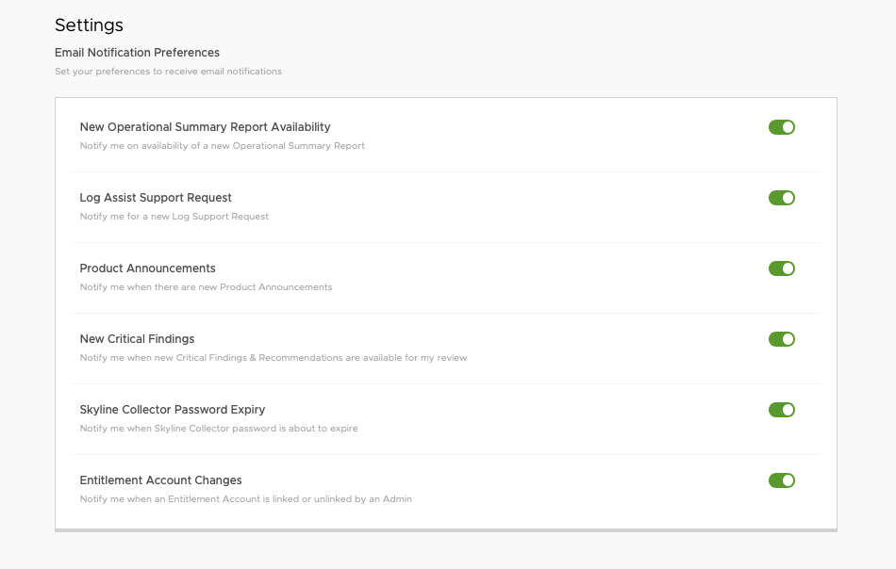Viewport: 896px width, 569px height.
Task: Switch off New Critical Findings notifications
Action: coord(781,339)
